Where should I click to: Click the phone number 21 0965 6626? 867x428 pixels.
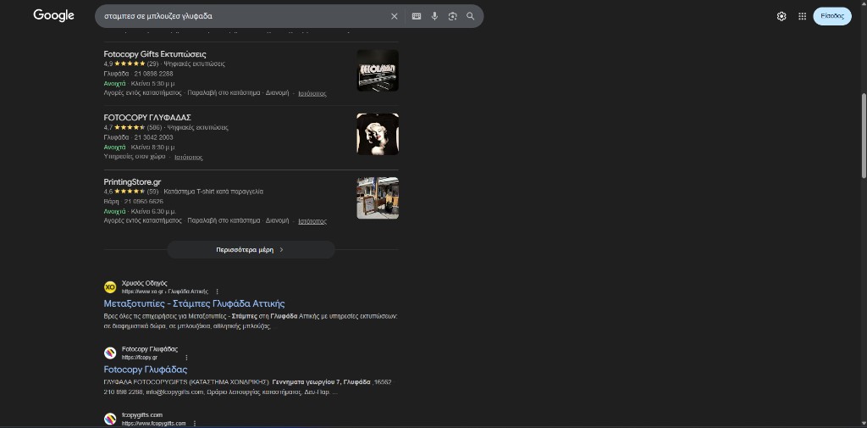pos(144,202)
